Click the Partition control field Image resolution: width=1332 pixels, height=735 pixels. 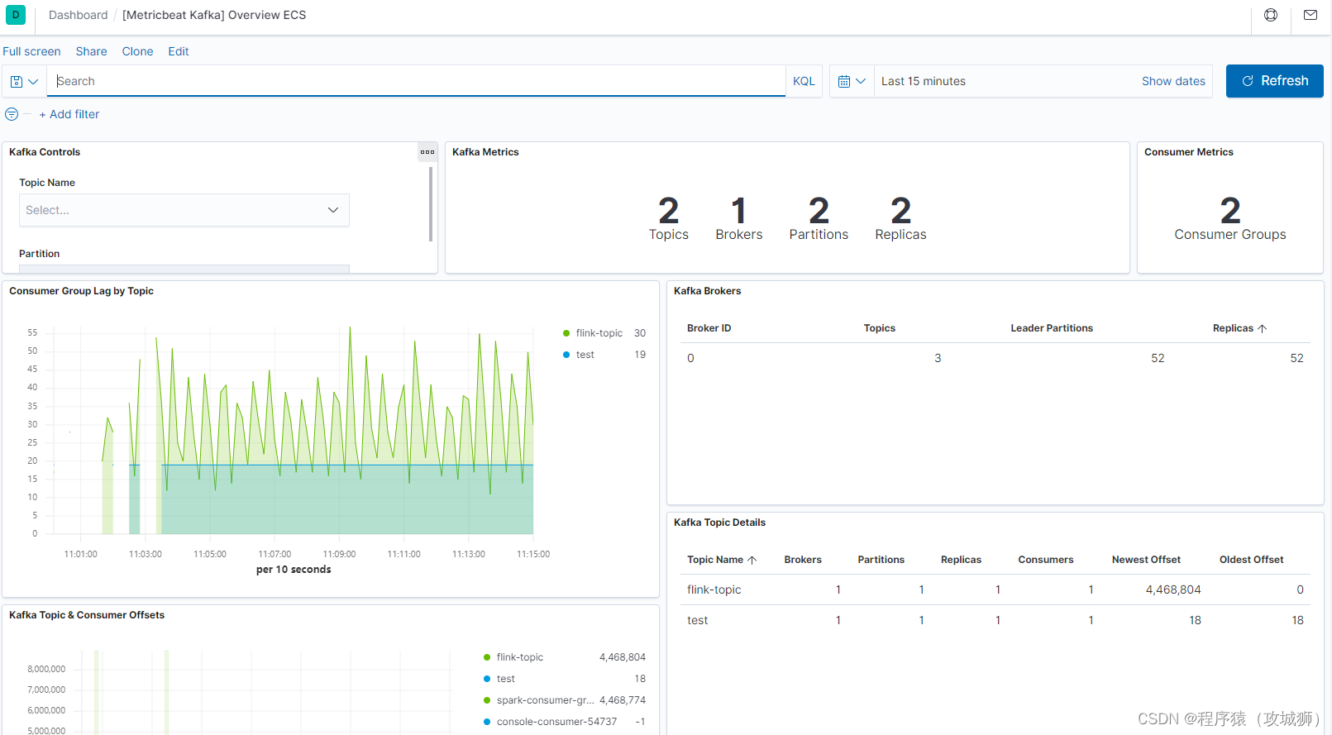click(184, 269)
